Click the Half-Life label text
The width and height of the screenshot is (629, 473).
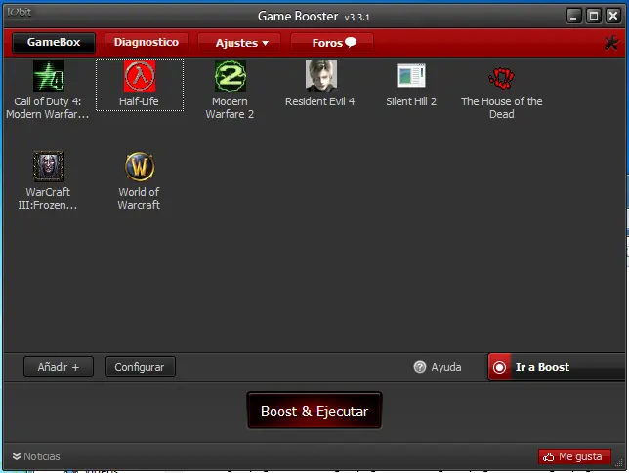pyautogui.click(x=139, y=101)
